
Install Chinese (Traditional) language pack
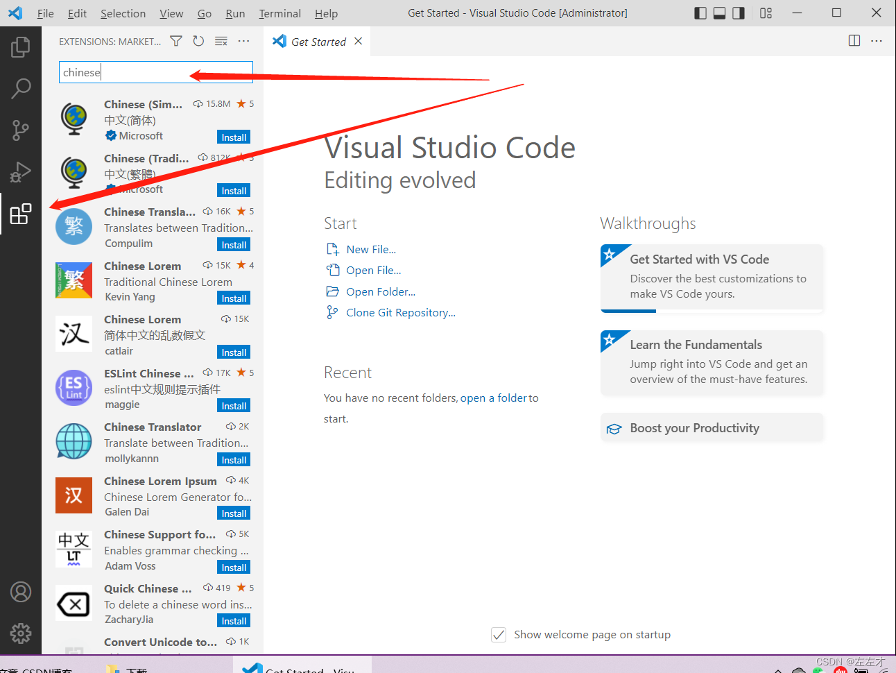point(234,191)
